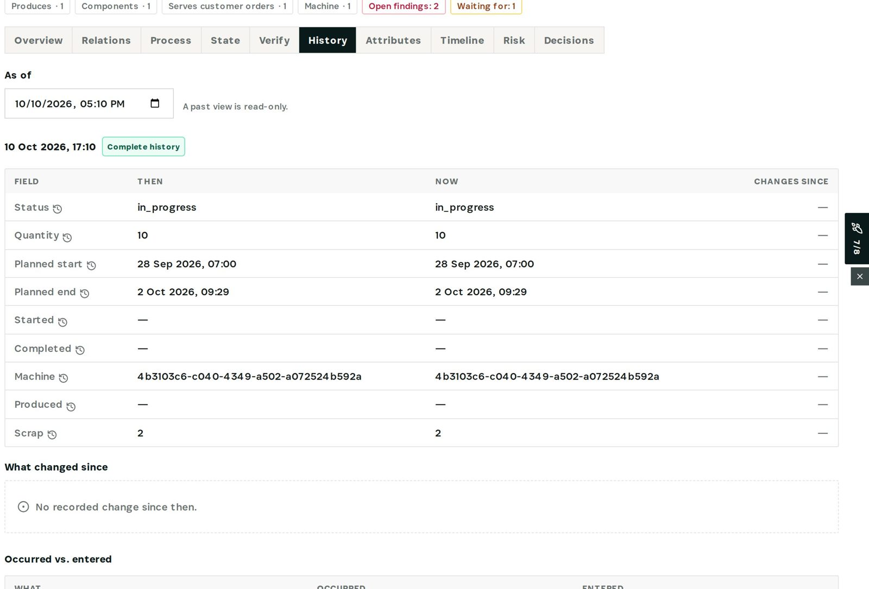Open history icon next to Completed field
869x589 pixels.
click(80, 350)
